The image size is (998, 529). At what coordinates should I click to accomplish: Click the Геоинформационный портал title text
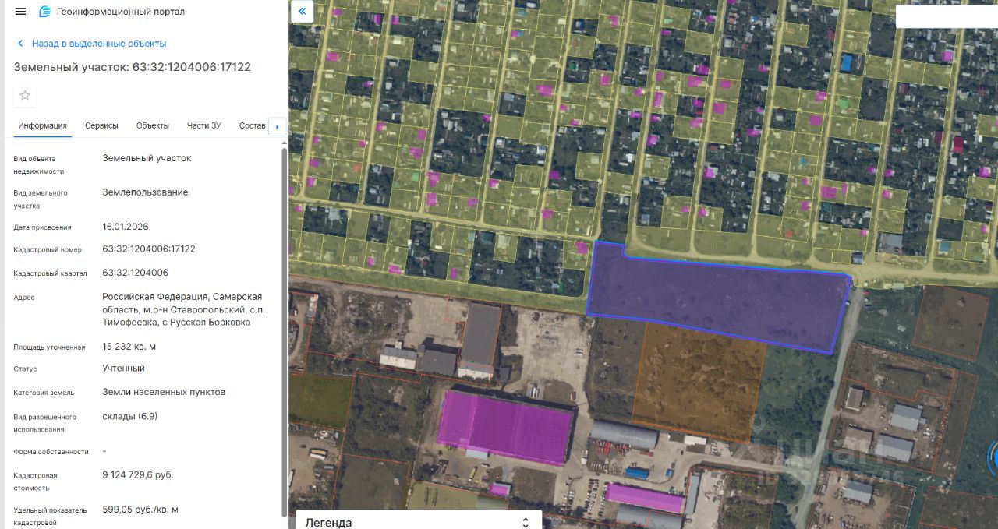click(121, 12)
